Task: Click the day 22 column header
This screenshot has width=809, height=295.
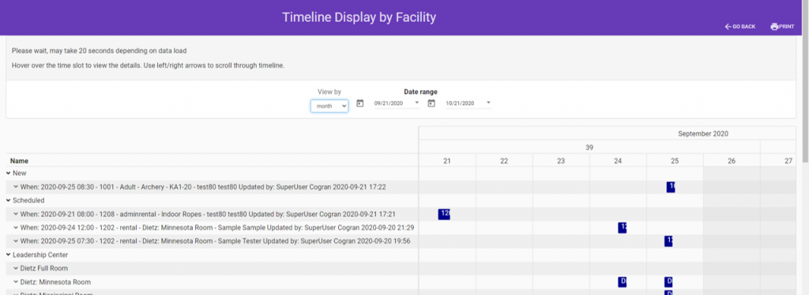Action: click(504, 161)
